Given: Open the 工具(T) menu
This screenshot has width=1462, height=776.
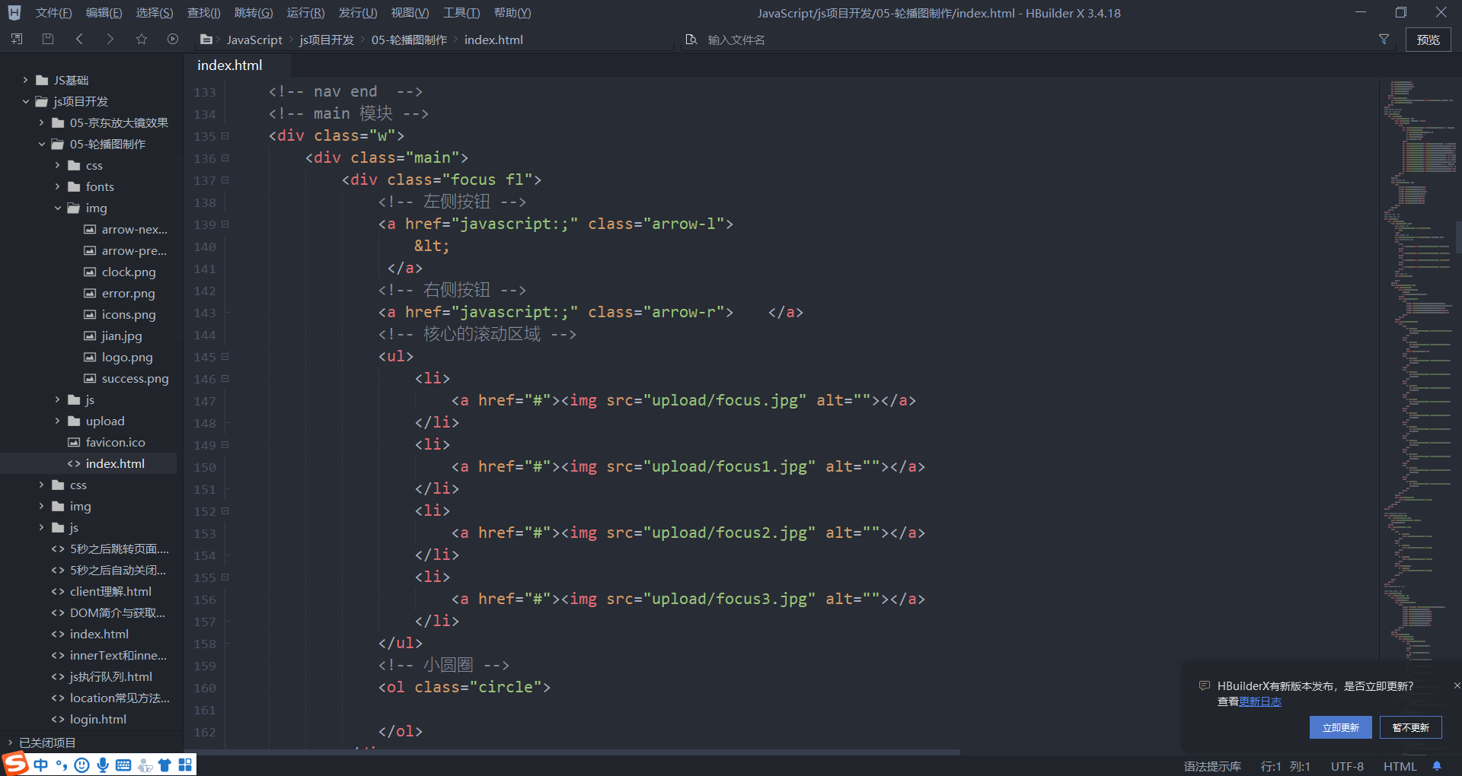Looking at the screenshot, I should [x=461, y=12].
